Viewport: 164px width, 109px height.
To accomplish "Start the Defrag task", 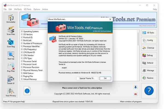I will [x=149, y=55].
